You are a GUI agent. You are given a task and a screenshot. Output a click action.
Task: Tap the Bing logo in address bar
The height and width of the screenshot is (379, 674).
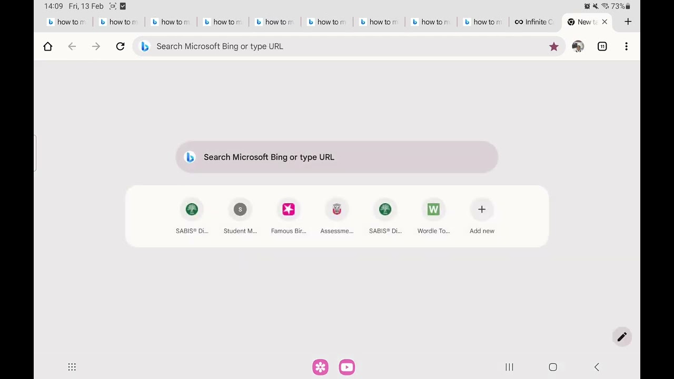tap(145, 46)
